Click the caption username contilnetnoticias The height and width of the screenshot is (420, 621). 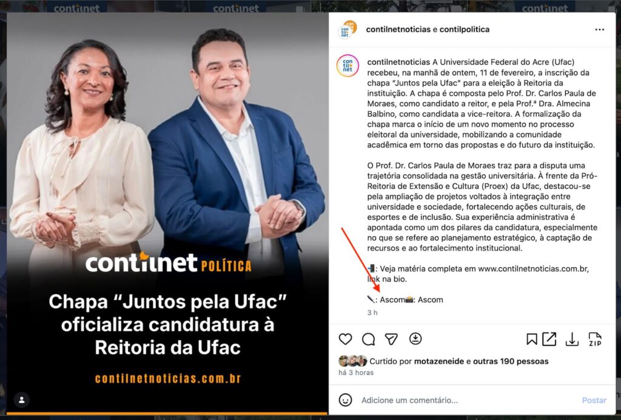pyautogui.click(x=398, y=62)
